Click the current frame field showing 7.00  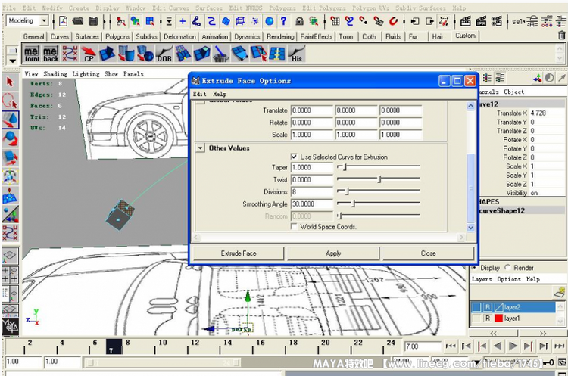pyautogui.click(x=423, y=346)
